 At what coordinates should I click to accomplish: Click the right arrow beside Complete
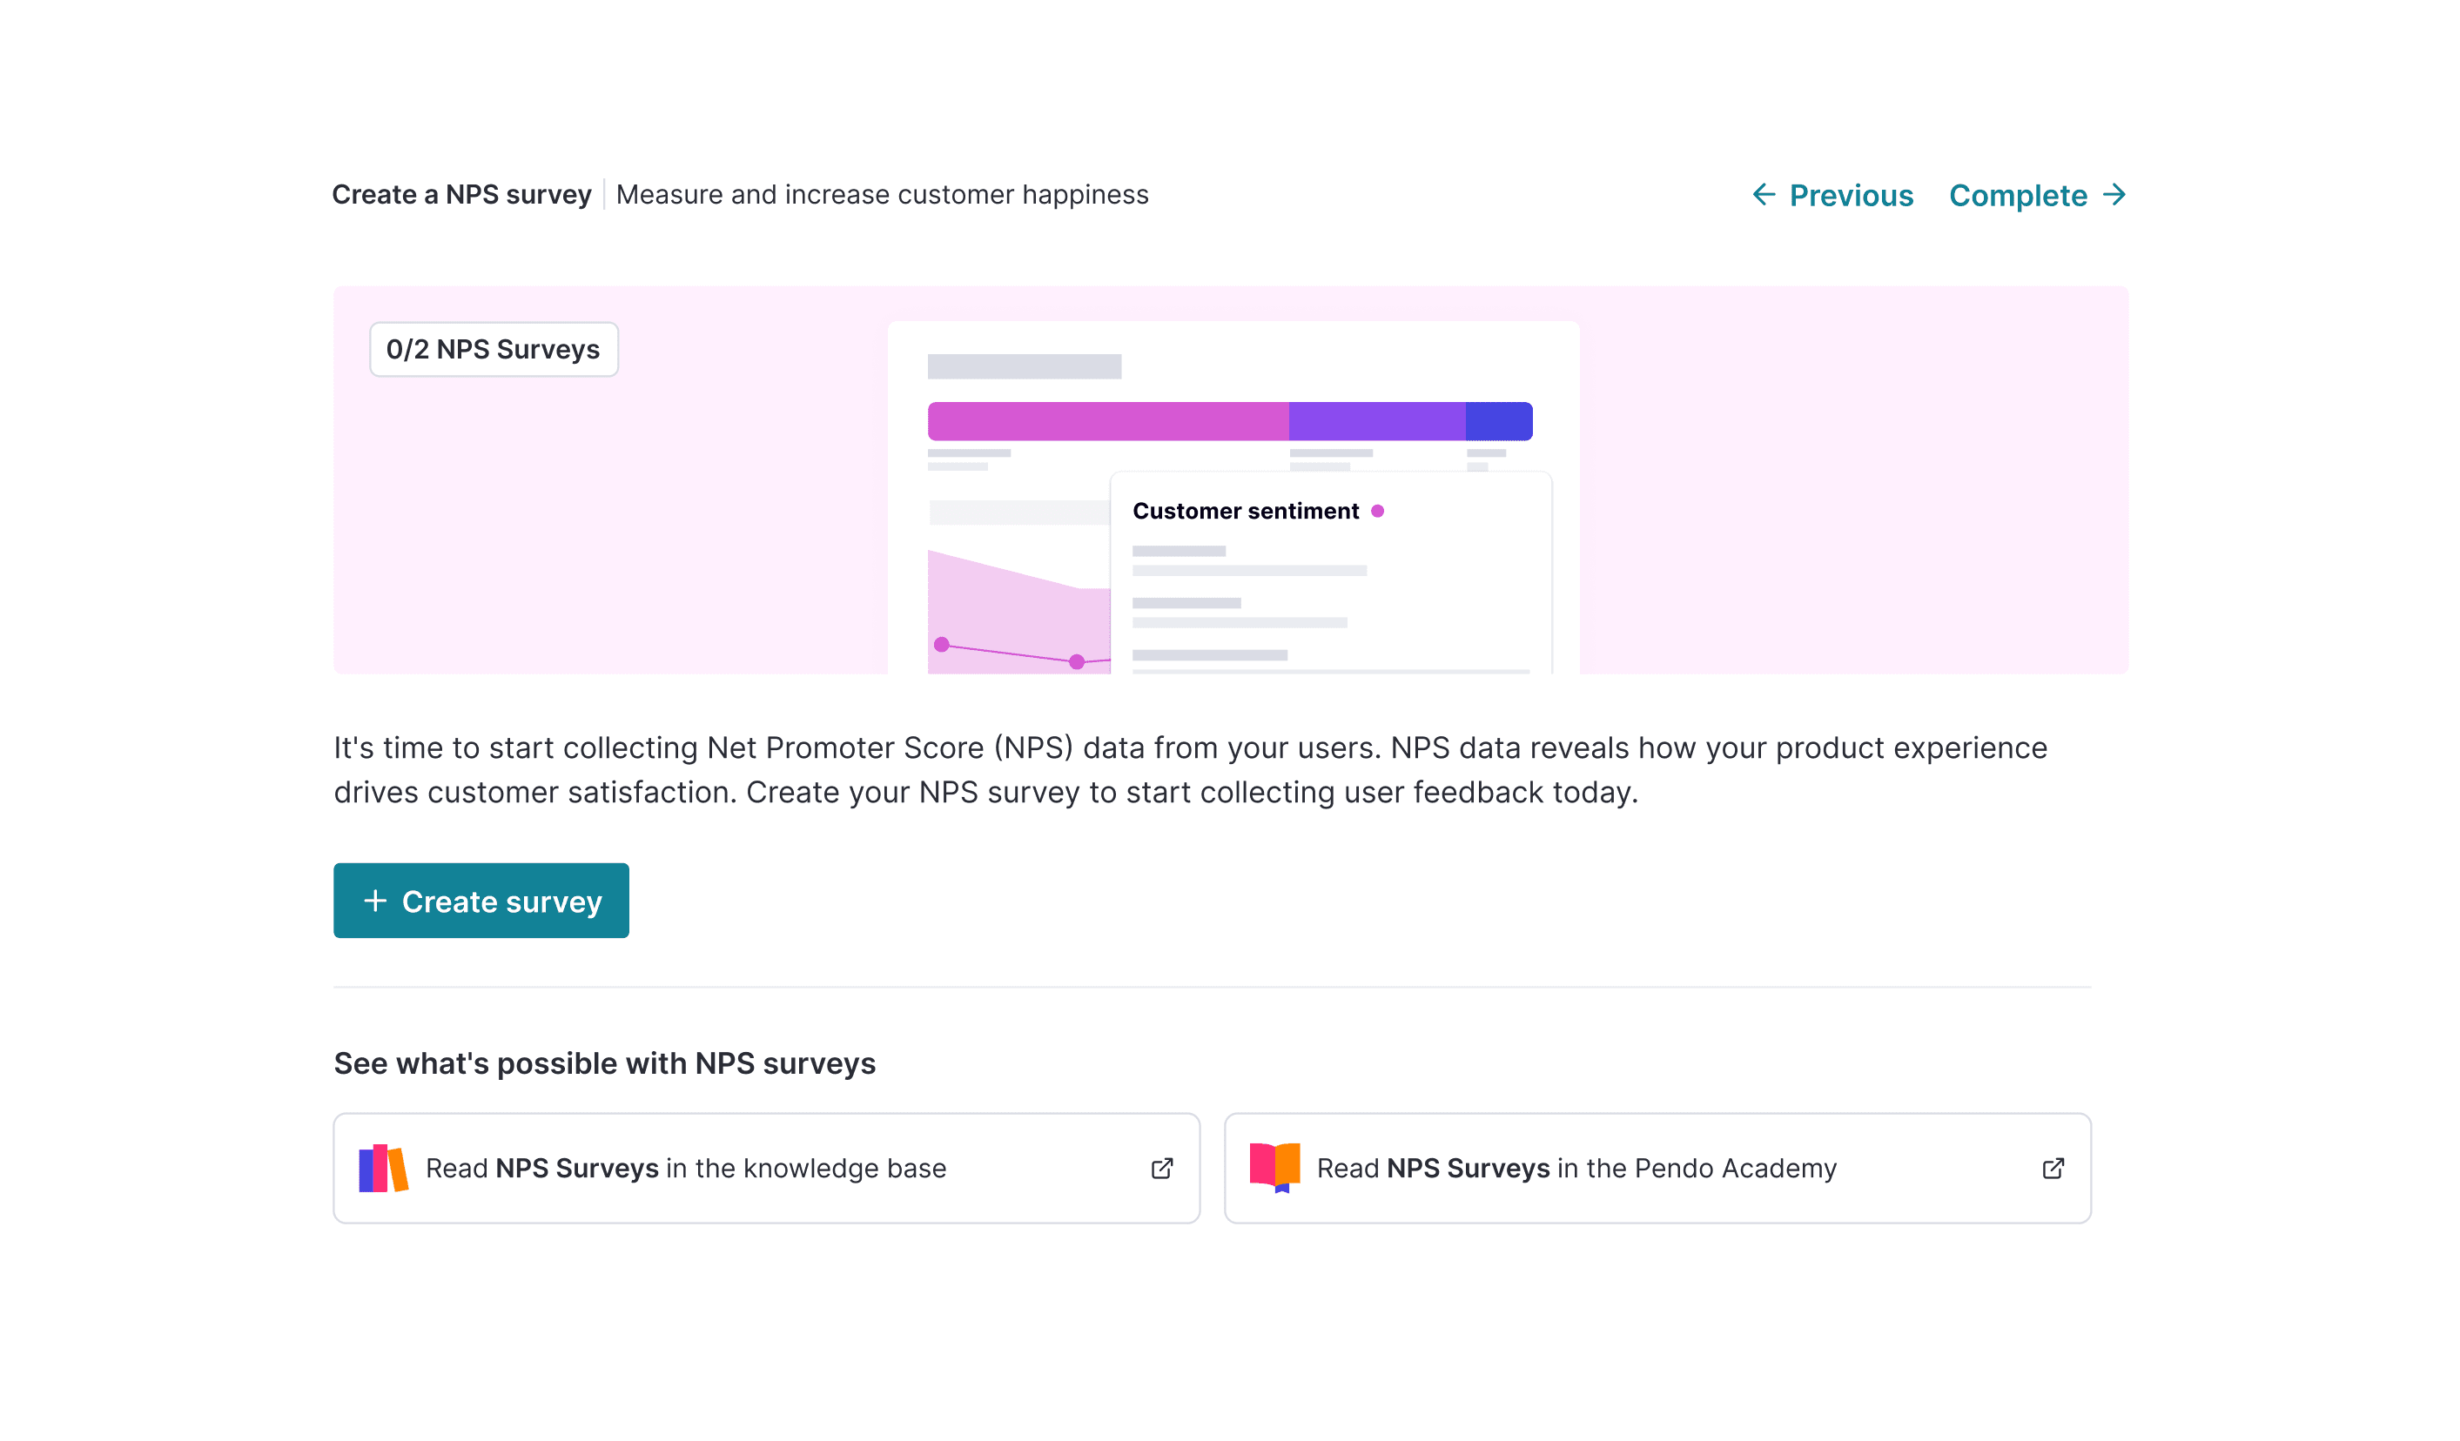[2114, 195]
